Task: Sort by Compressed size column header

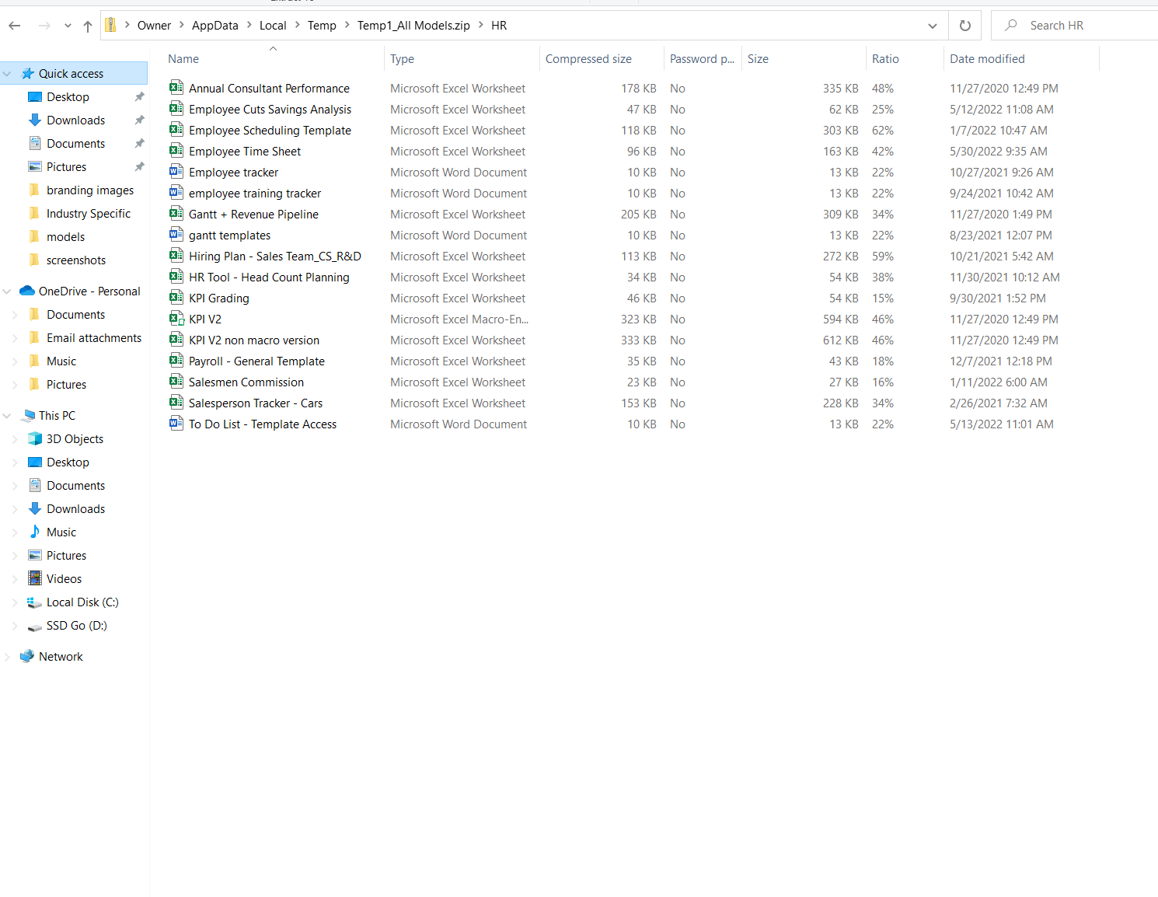Action: [588, 59]
